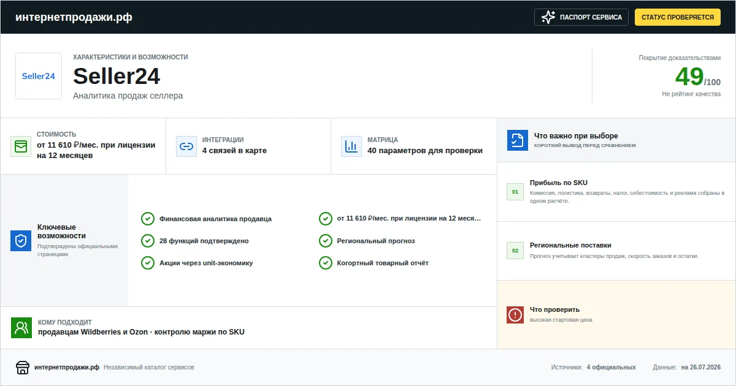The image size is (736, 386).
Task: Click the document check icon near Что важно при выборе
Action: 518,140
